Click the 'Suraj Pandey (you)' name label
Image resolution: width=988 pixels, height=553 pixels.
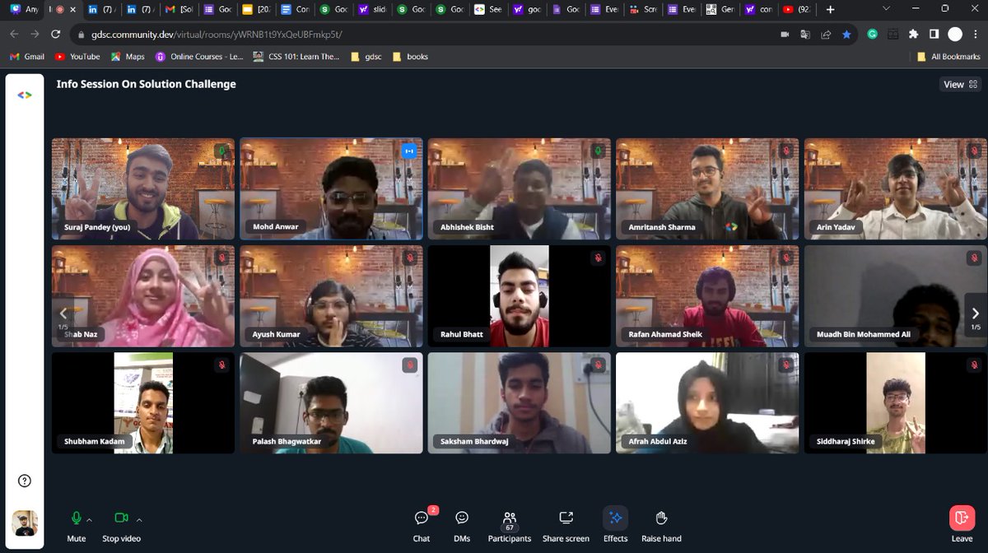point(97,227)
